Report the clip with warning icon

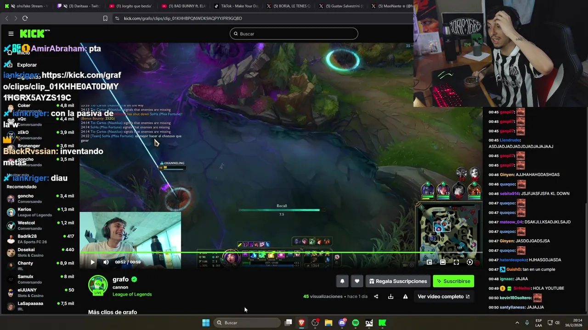click(405, 297)
